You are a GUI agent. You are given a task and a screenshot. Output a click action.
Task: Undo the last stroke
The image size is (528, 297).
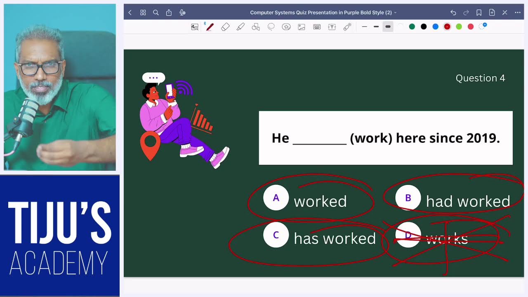point(453,13)
